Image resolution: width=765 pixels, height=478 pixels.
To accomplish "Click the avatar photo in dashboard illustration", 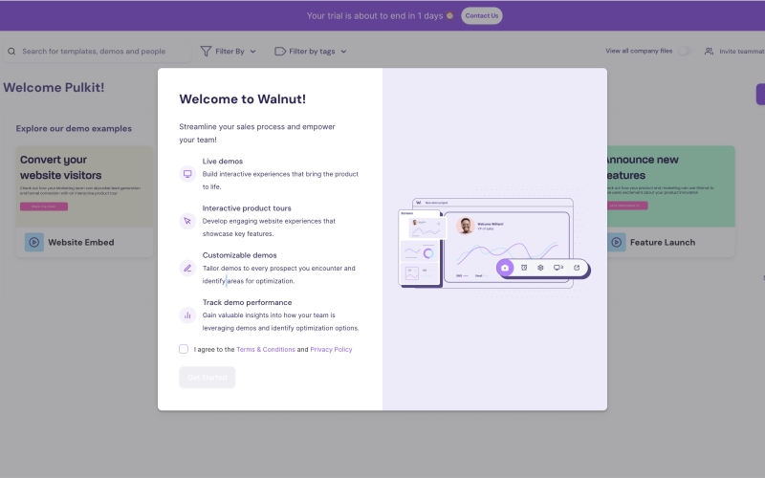I will 466,226.
